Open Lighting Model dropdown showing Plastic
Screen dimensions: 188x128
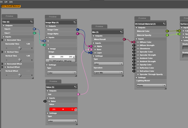[151, 86]
